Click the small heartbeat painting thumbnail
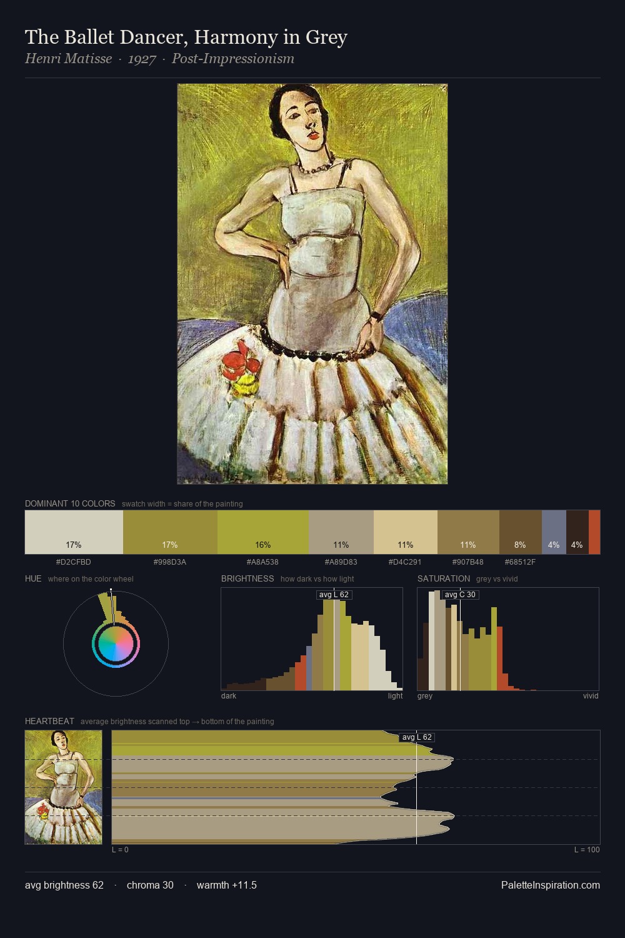The width and height of the screenshot is (625, 938). click(63, 787)
